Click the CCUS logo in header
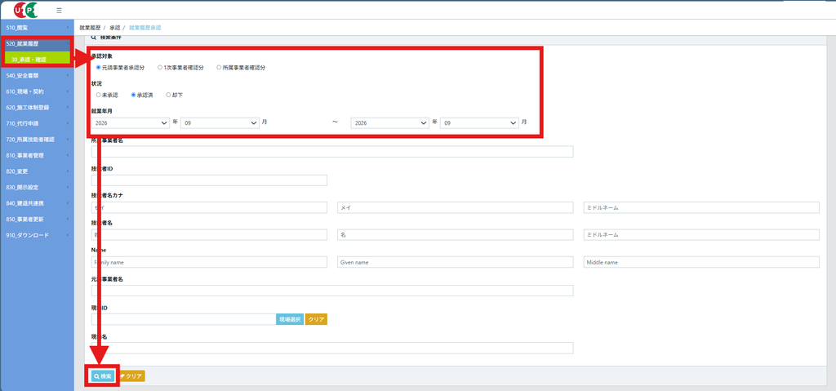 click(26, 10)
